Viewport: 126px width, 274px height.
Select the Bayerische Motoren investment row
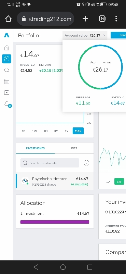(55, 181)
